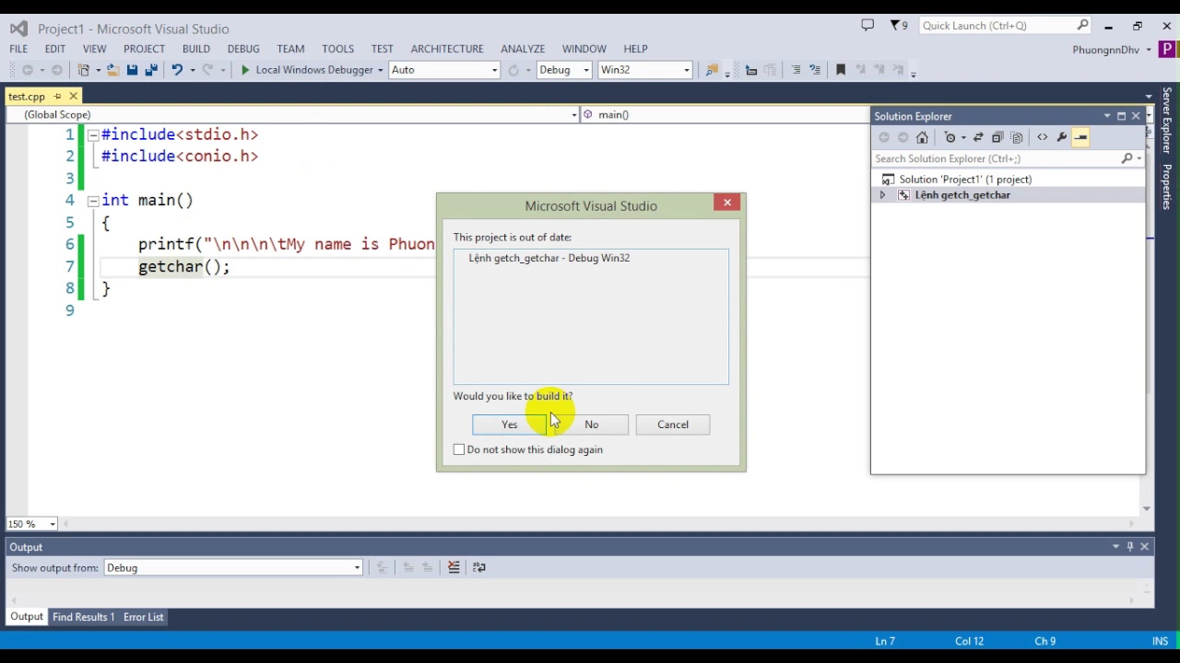Check 'Do not show this dialog again'
Image resolution: width=1180 pixels, height=663 pixels.
pos(459,449)
